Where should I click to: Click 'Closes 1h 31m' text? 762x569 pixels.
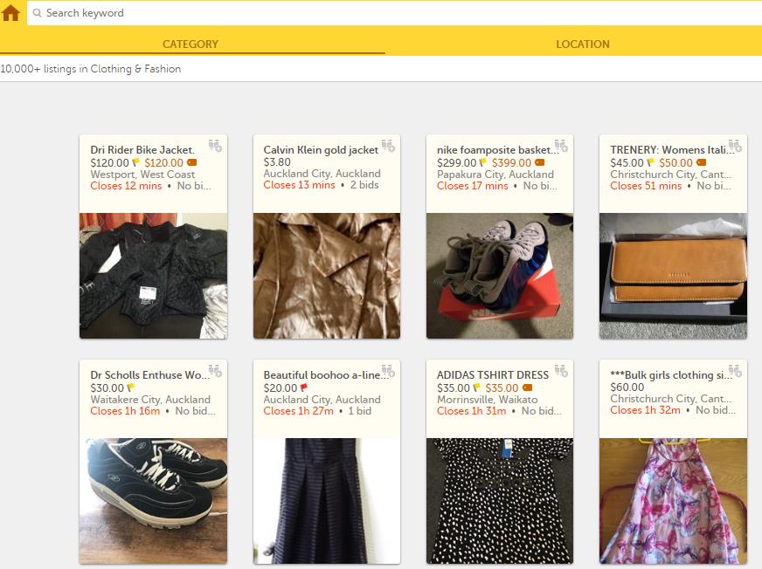[471, 411]
